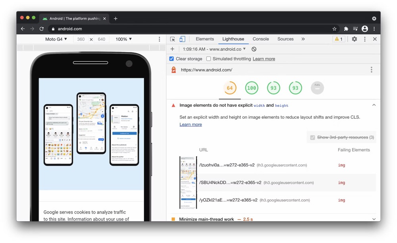Click img element in /yOZkI21aE row
Image resolution: width=397 pixels, height=243 pixels.
tap(341, 200)
